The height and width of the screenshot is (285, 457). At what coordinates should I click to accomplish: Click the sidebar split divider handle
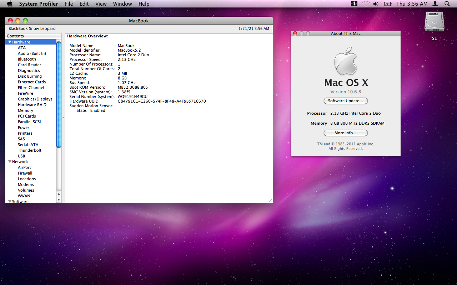coord(63,118)
